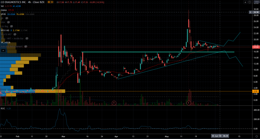The image size is (260, 139).
Task: Select the thick teal horizontal resistance line
Action: [x=158, y=52]
